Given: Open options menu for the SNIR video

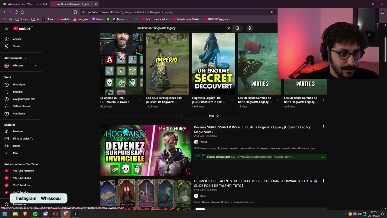Looking at the screenshot, I should tap(323, 127).
